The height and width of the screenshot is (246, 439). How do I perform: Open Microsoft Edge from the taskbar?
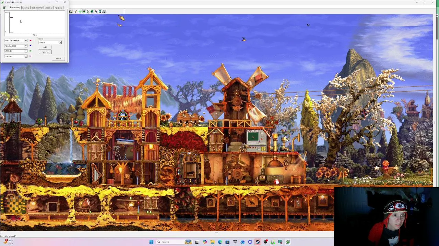[220, 242]
